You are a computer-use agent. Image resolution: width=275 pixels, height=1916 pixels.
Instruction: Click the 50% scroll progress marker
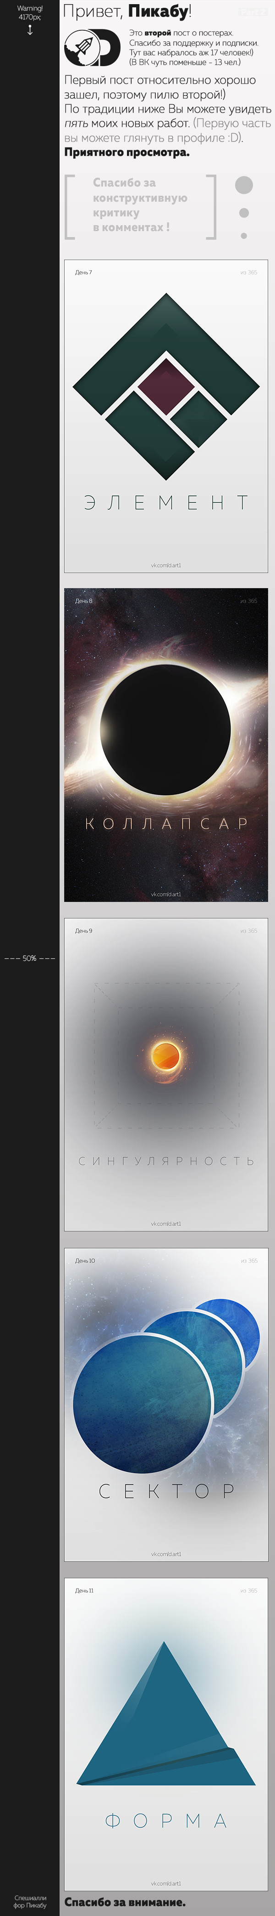30,958
